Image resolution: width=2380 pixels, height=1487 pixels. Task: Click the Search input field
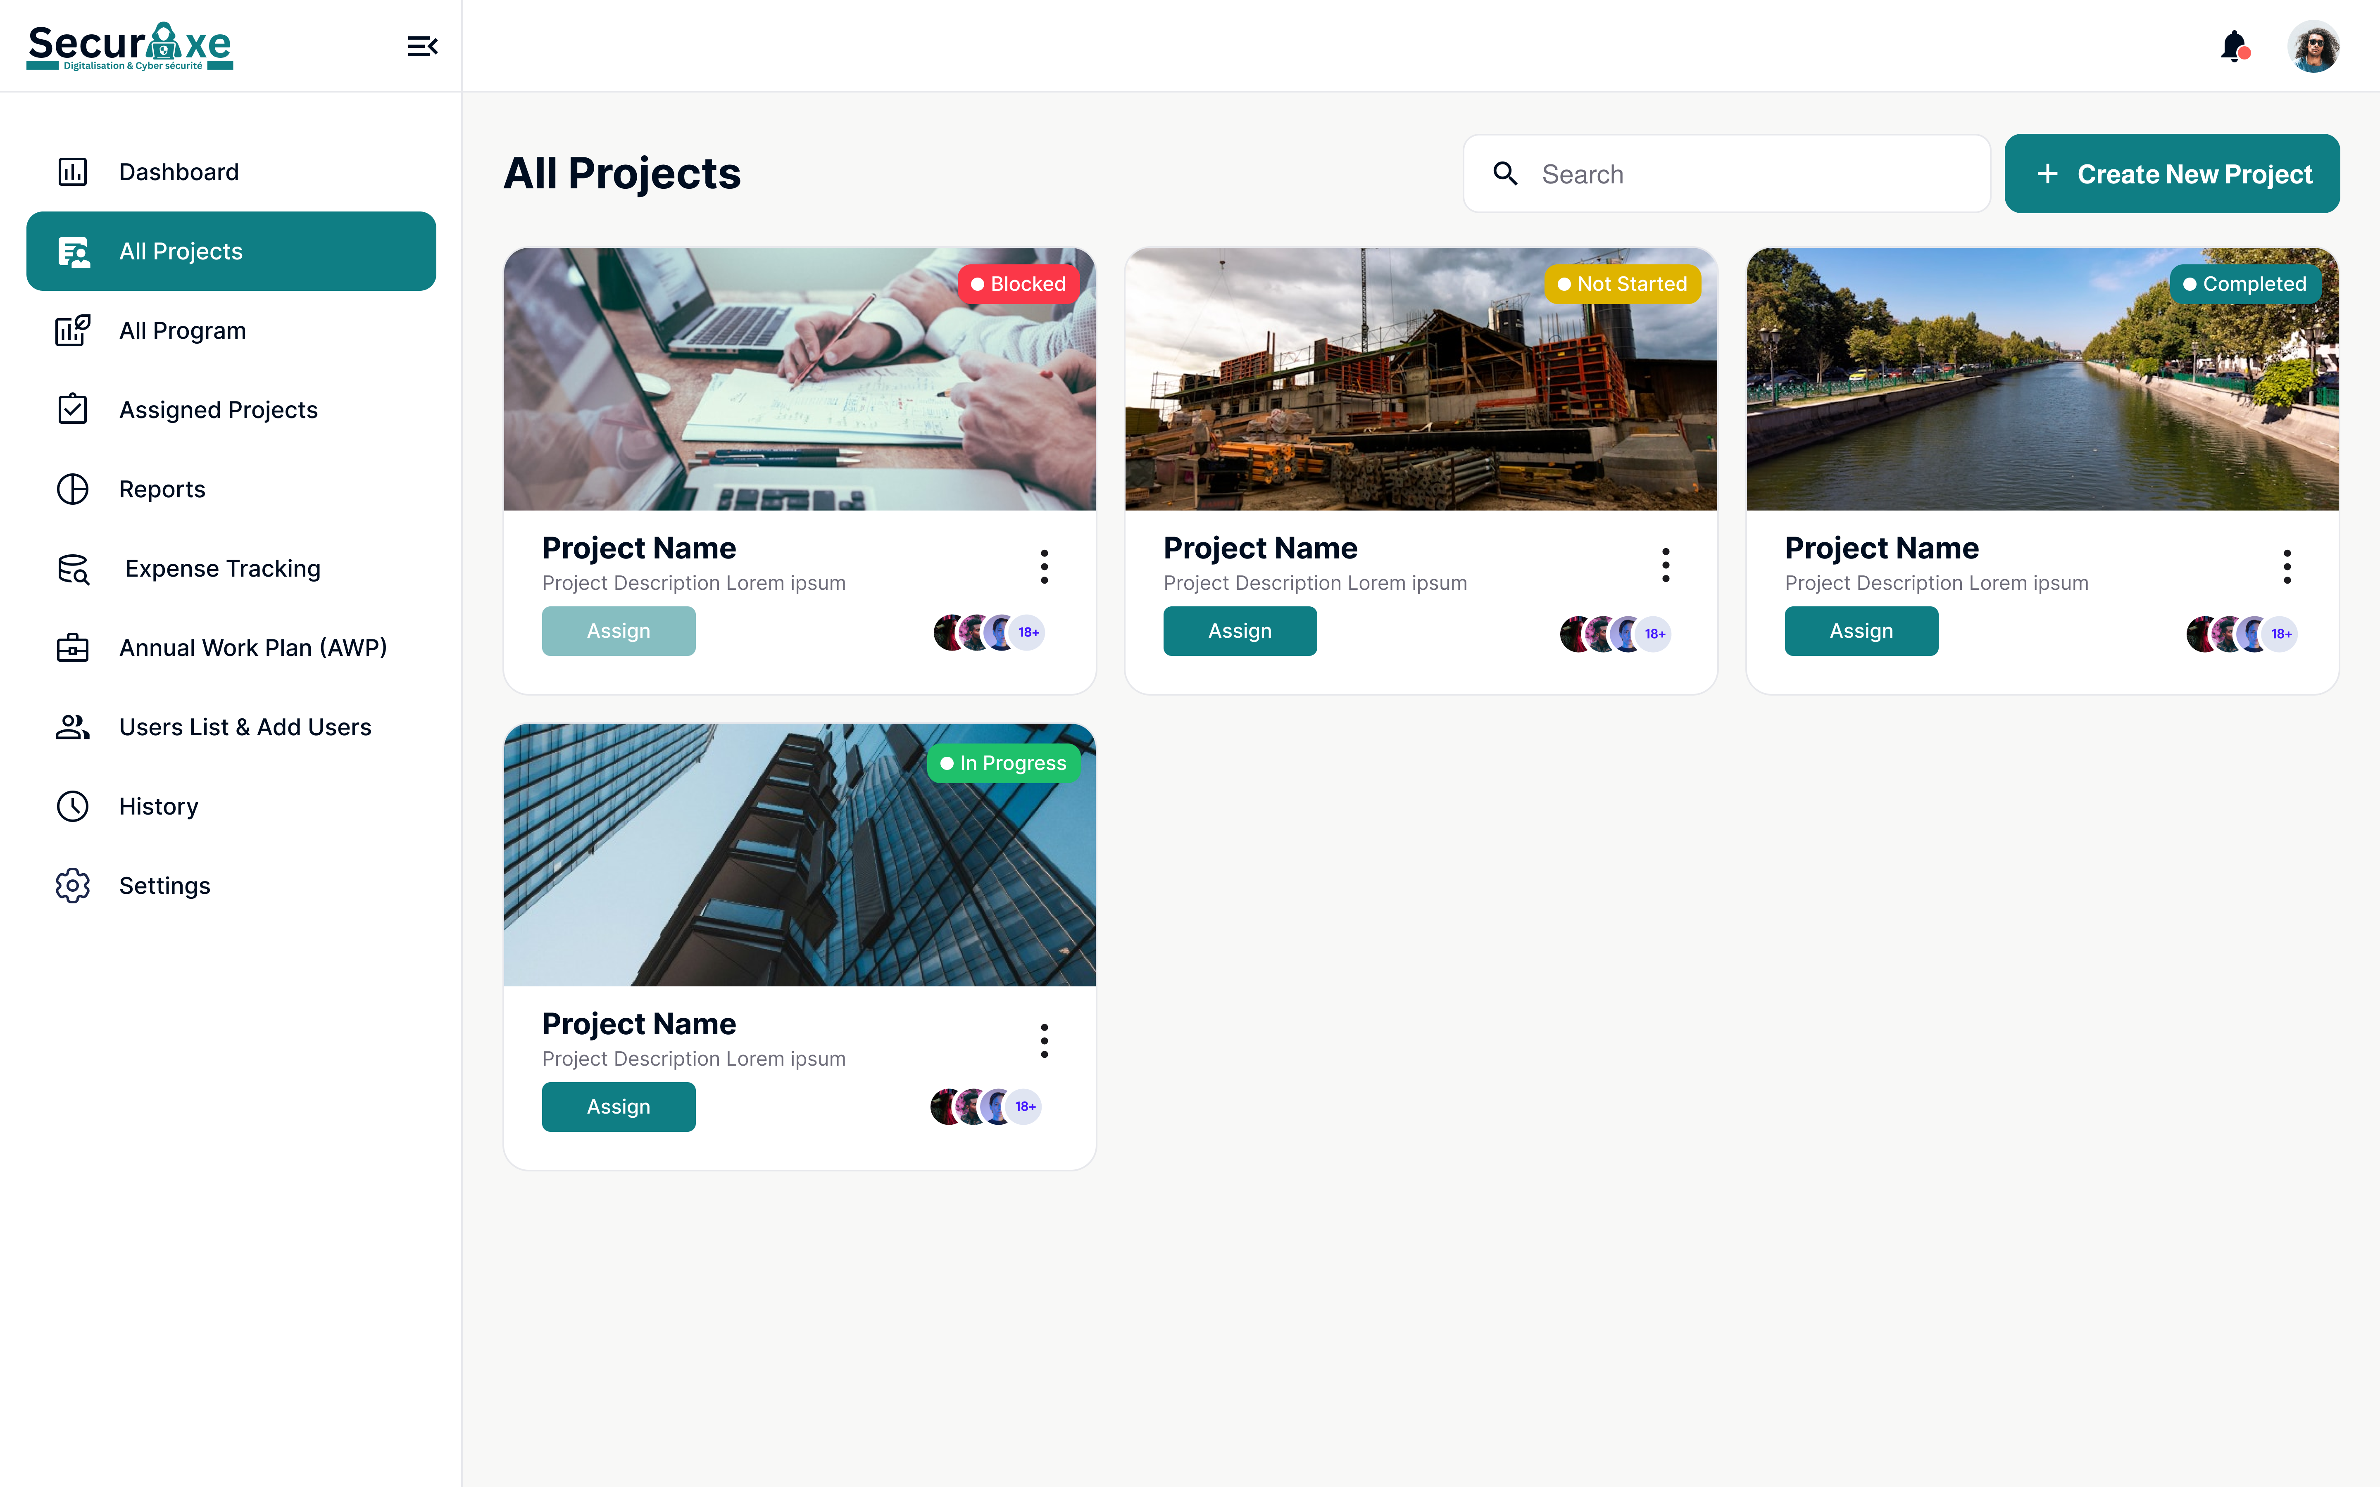[1751, 174]
